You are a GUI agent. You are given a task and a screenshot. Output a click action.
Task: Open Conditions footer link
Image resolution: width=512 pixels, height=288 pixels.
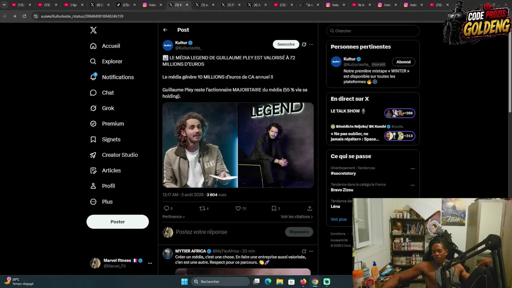[338, 234]
